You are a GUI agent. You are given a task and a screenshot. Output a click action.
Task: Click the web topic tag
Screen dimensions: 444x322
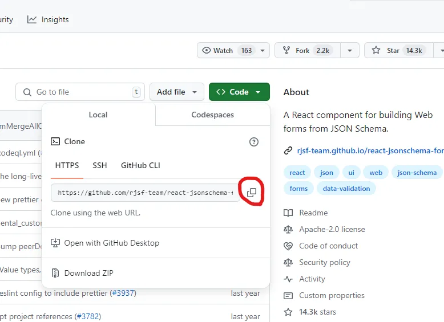coord(376,173)
